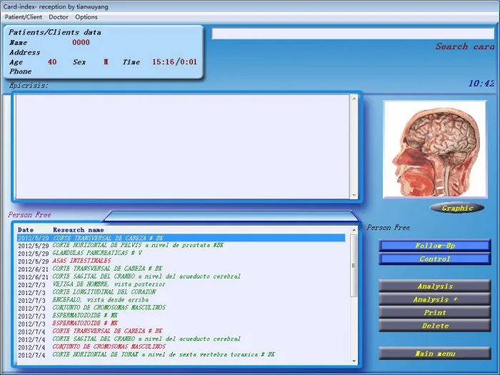Open the Options menu

point(86,17)
